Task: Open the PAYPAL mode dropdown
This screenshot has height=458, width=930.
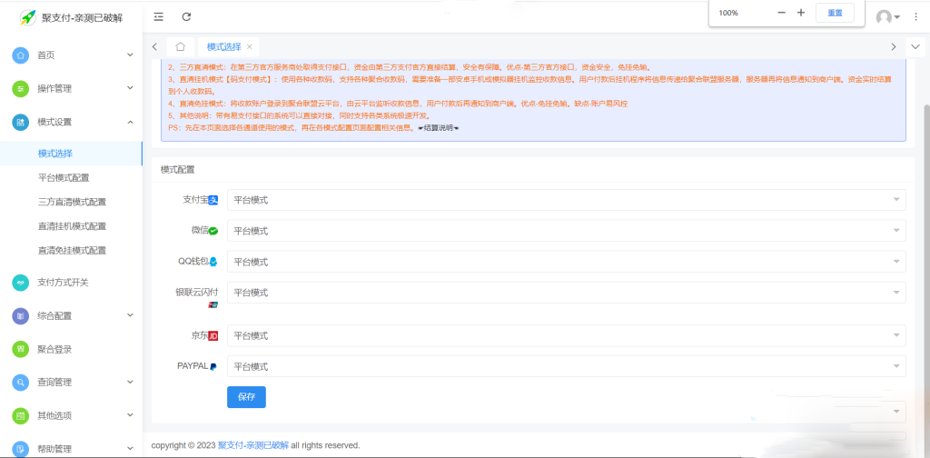Action: coord(565,366)
